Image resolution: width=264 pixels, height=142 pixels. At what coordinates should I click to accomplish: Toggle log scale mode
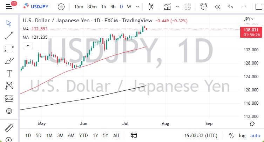242,135
